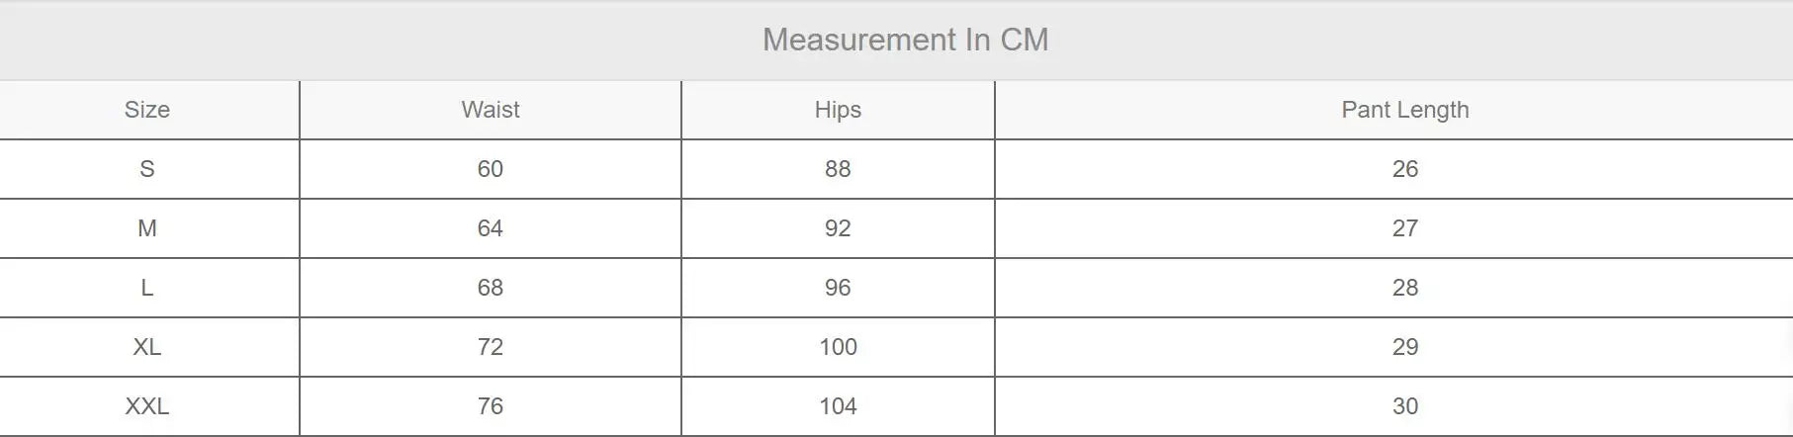Select the Pant Length column header
This screenshot has width=1793, height=437.
(1405, 110)
